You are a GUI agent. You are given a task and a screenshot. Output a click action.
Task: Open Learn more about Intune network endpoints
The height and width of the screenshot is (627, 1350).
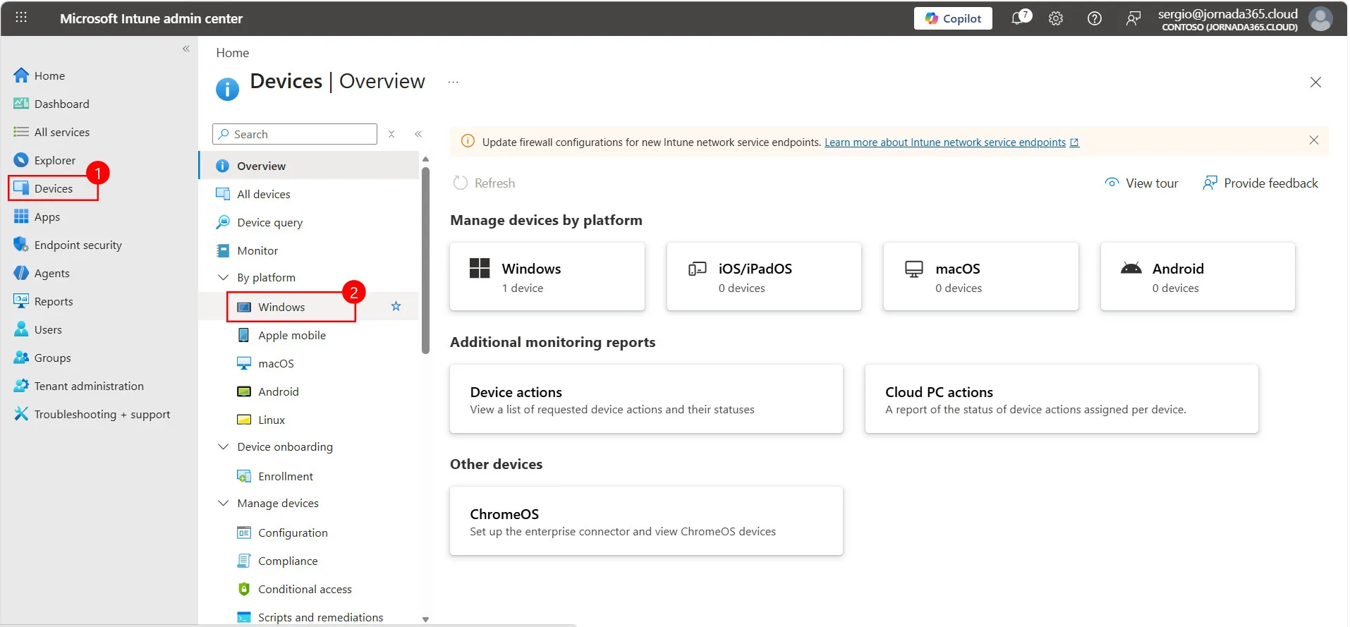[x=951, y=142]
